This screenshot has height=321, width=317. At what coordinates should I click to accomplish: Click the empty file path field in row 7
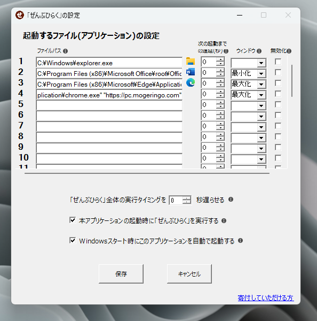(x=109, y=127)
